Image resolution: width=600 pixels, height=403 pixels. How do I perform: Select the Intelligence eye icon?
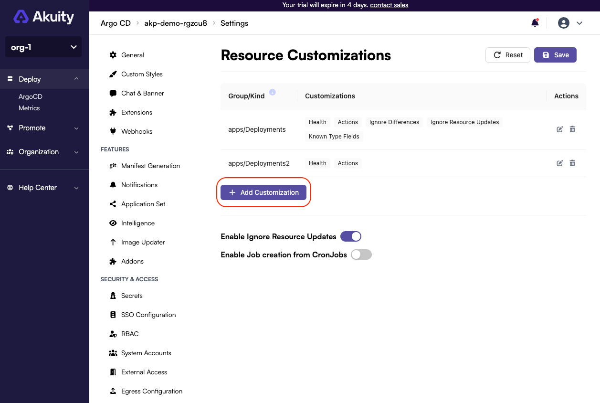point(113,223)
